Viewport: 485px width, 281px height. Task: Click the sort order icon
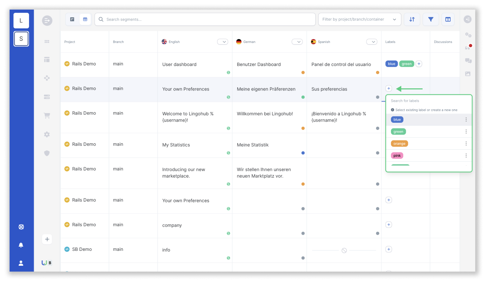(x=412, y=20)
